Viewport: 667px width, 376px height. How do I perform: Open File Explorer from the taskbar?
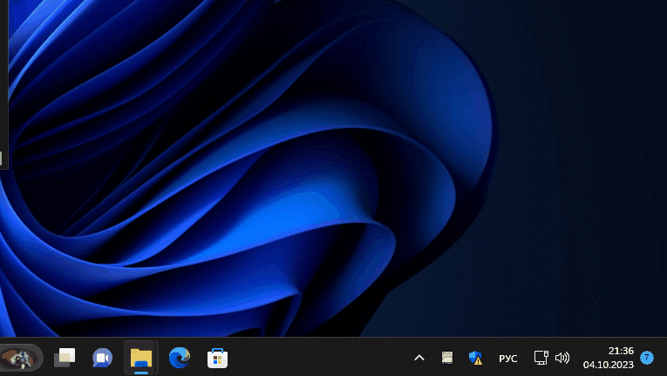tap(140, 358)
